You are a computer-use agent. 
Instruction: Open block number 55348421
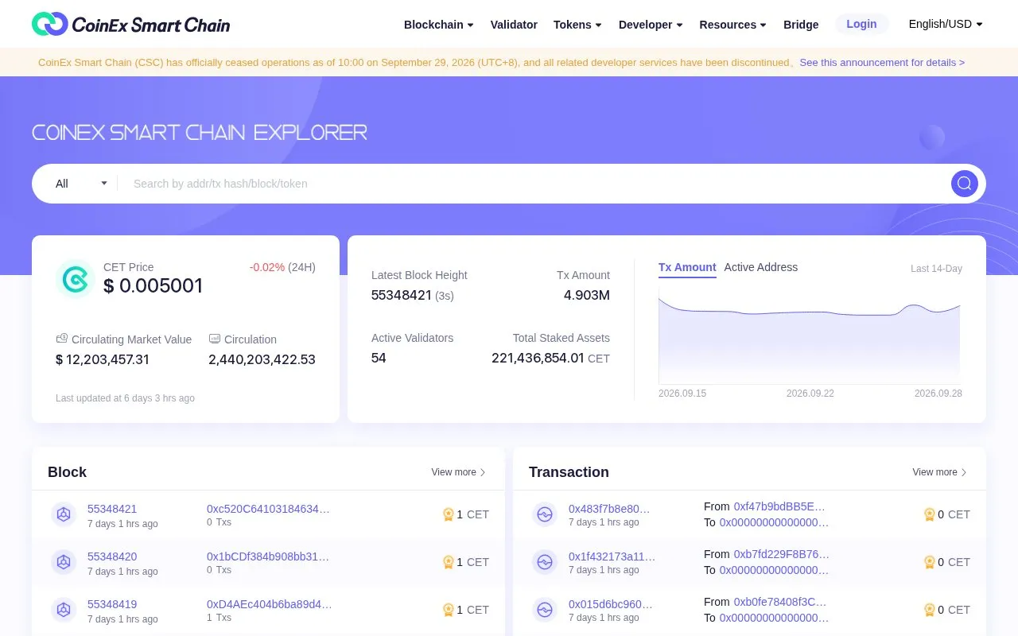pyautogui.click(x=112, y=509)
